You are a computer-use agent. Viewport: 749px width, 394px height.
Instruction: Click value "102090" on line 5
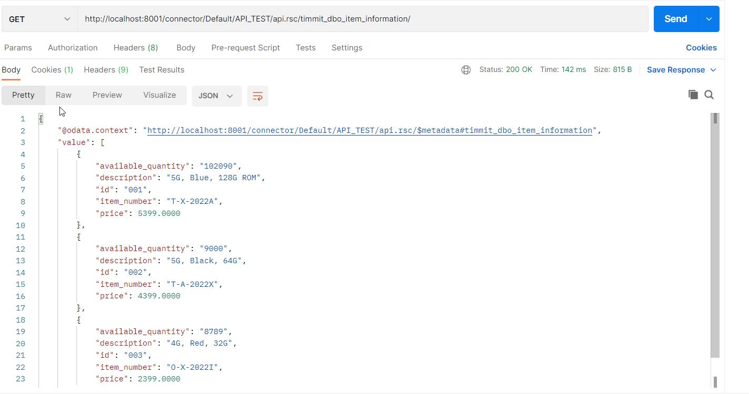(x=220, y=167)
